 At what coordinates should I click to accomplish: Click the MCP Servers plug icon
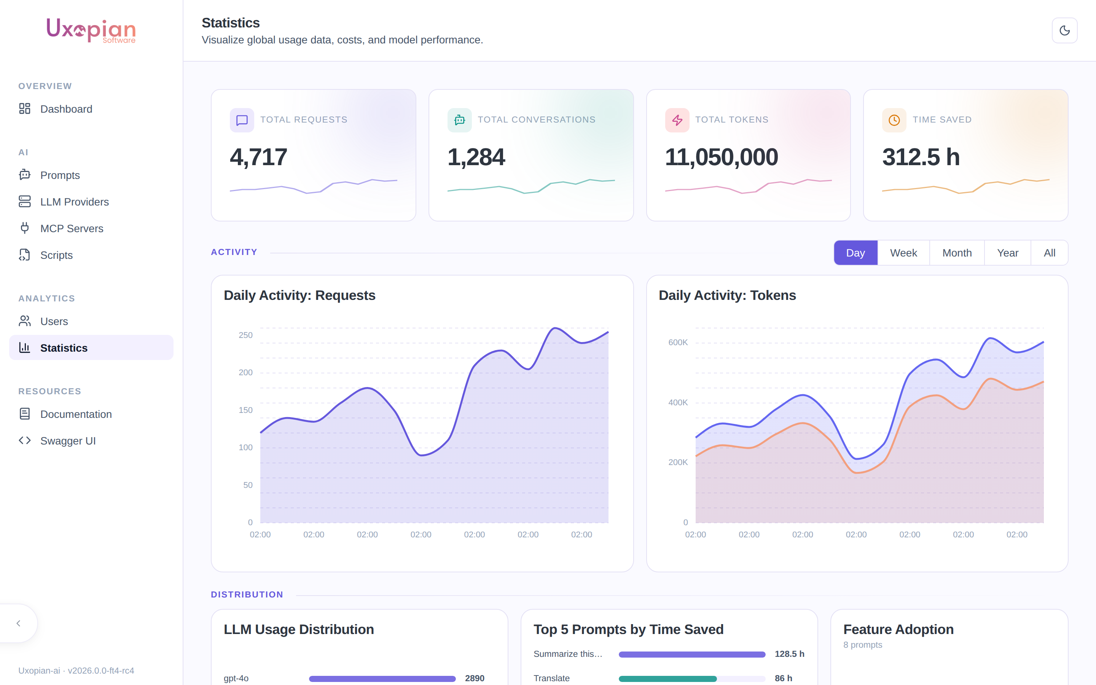coord(24,228)
